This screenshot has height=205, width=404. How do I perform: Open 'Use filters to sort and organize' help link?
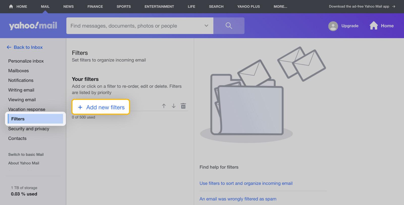246,183
